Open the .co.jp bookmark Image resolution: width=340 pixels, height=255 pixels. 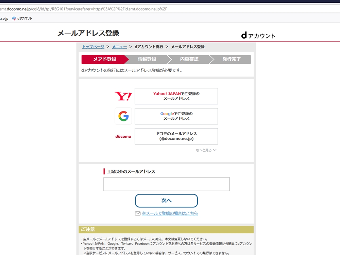[4, 18]
